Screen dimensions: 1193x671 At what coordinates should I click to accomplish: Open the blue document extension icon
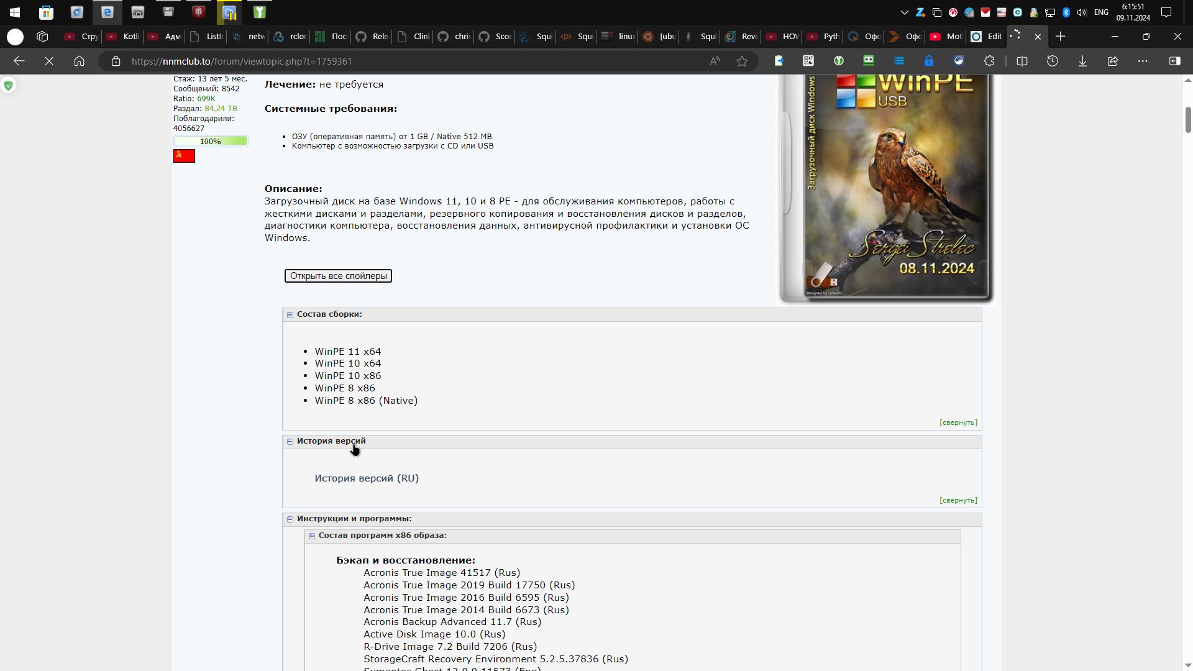point(779,61)
